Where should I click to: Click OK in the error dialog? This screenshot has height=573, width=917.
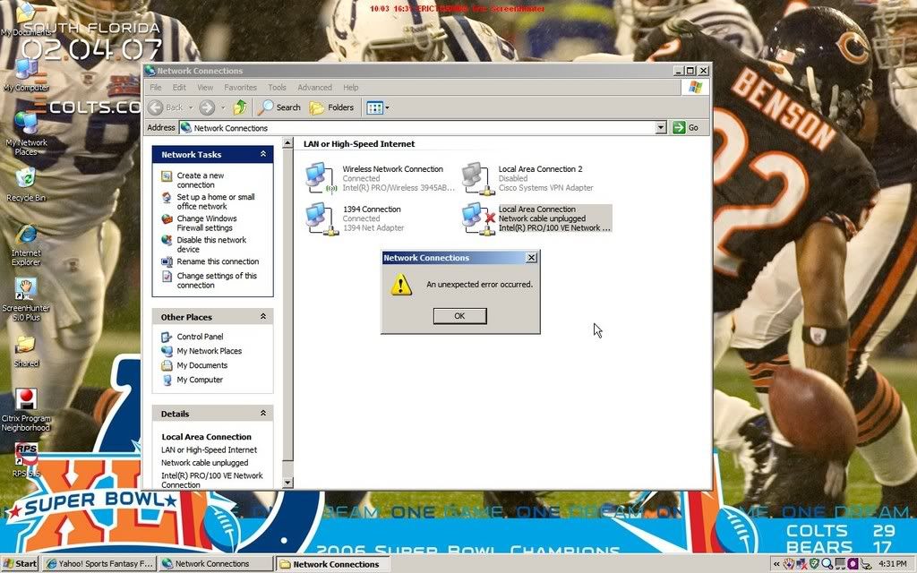click(459, 316)
